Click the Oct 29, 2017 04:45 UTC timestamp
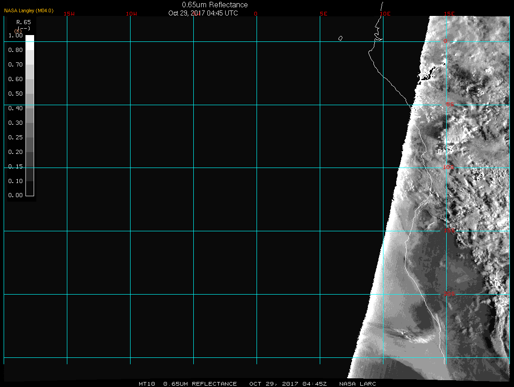This screenshot has height=387, width=514. coord(203,13)
